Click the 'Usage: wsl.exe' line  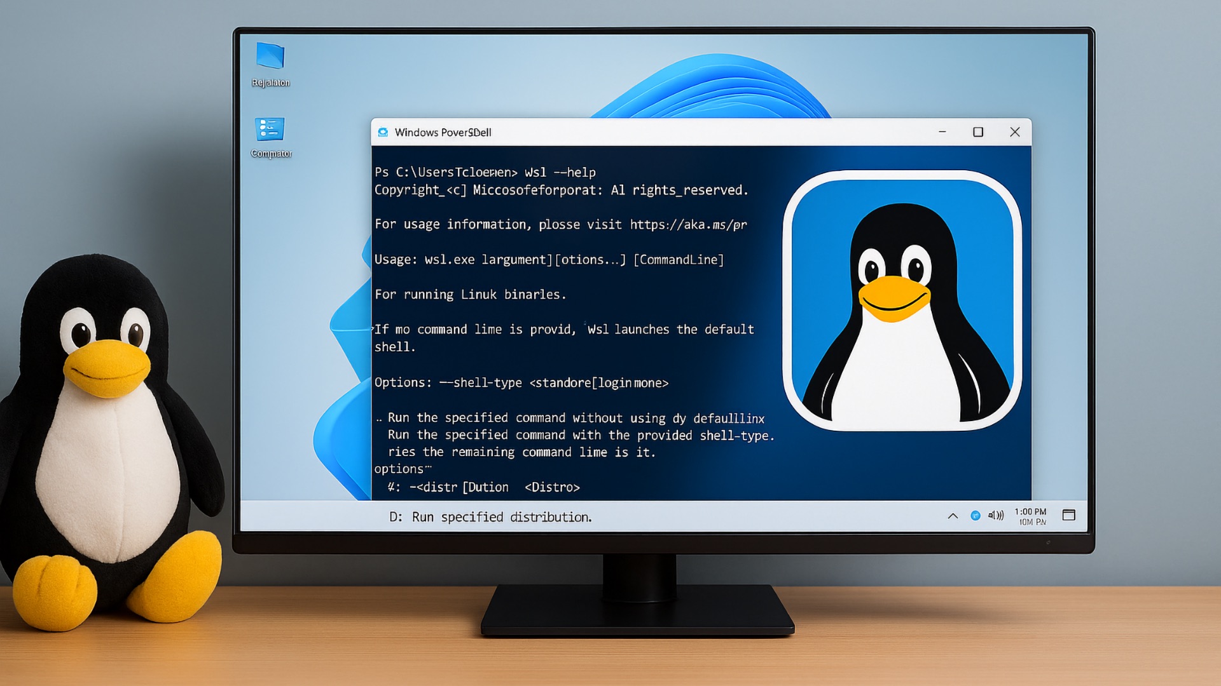coord(549,260)
